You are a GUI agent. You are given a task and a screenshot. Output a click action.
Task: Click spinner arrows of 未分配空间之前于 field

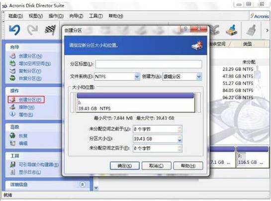pos(180,129)
